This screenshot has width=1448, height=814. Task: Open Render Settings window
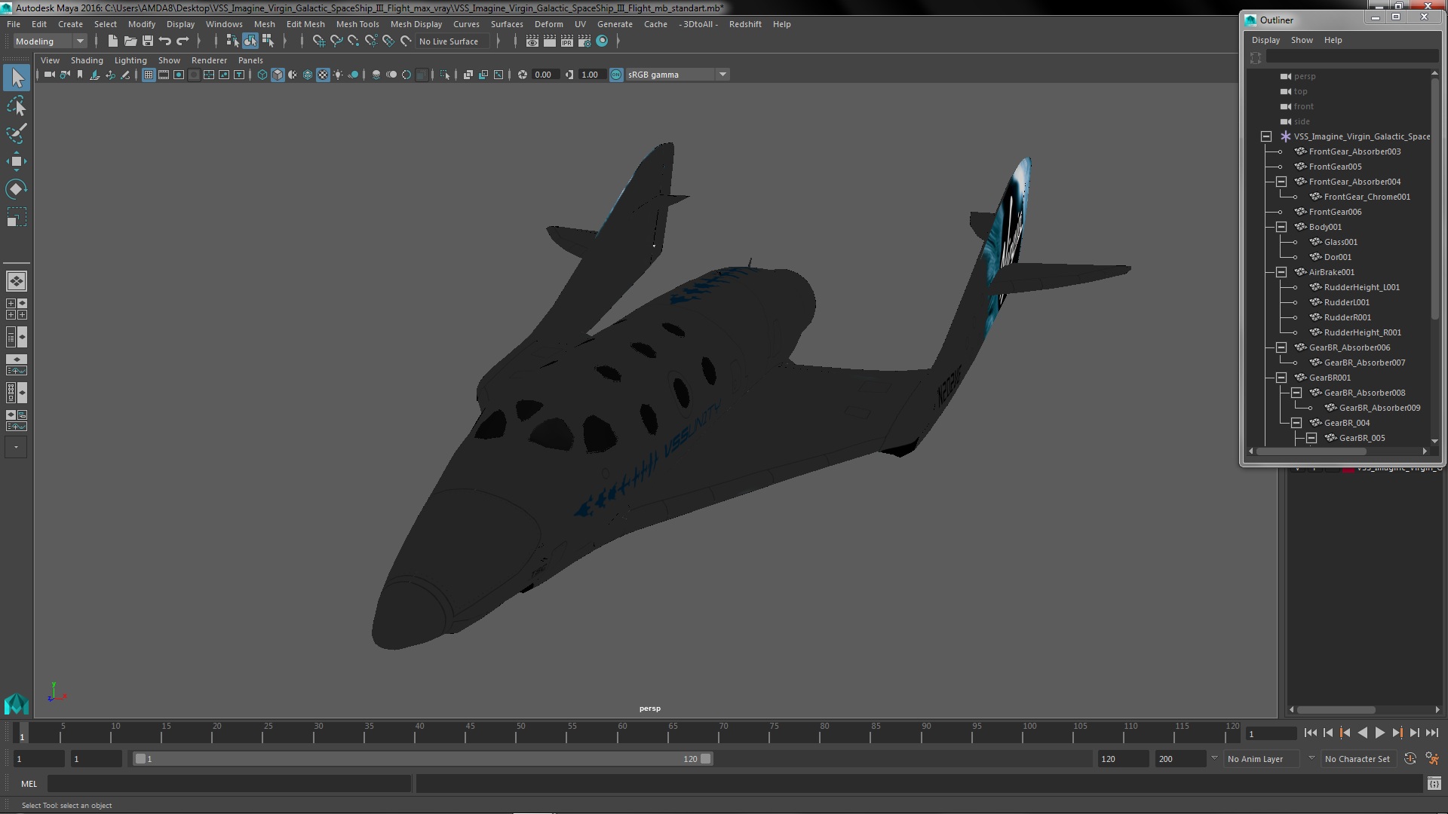(x=584, y=41)
